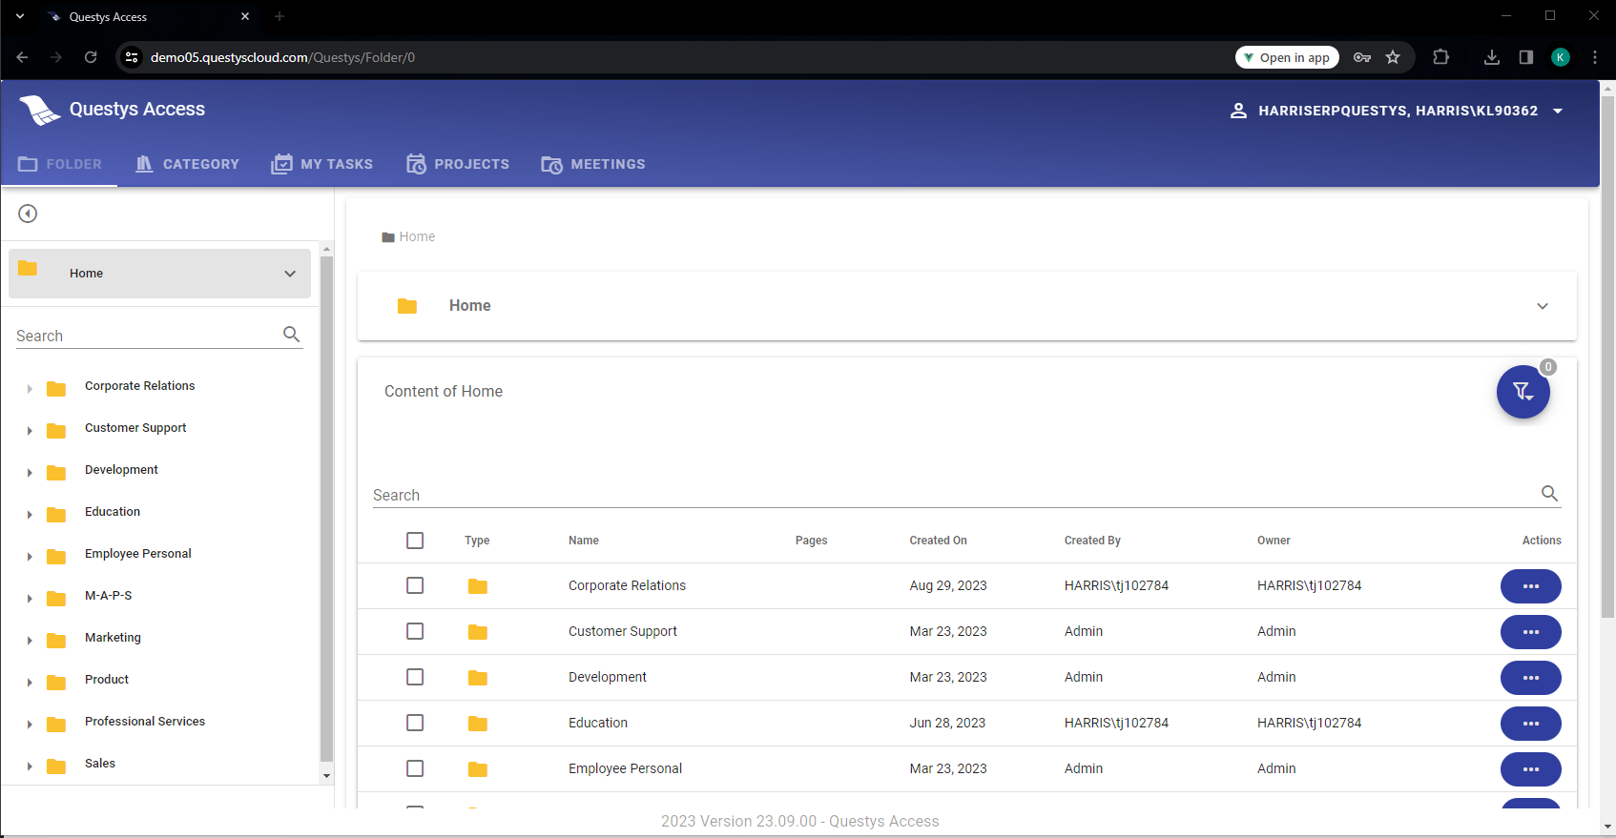Open the browser side panel icon
This screenshot has height=838, width=1616.
[1526, 57]
